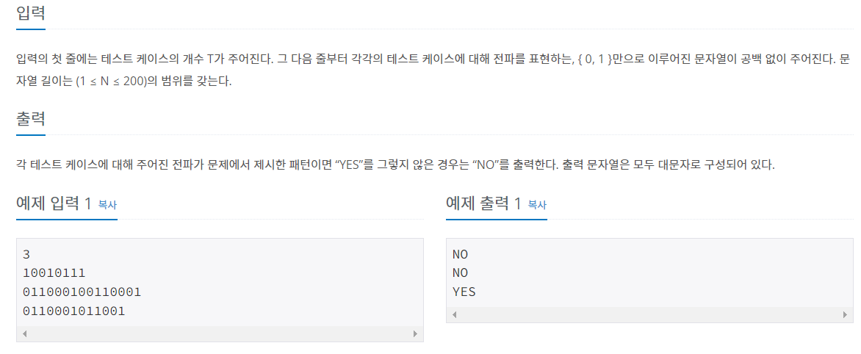Click right scroll arrow under sample output box
861x354 pixels.
pyautogui.click(x=845, y=314)
